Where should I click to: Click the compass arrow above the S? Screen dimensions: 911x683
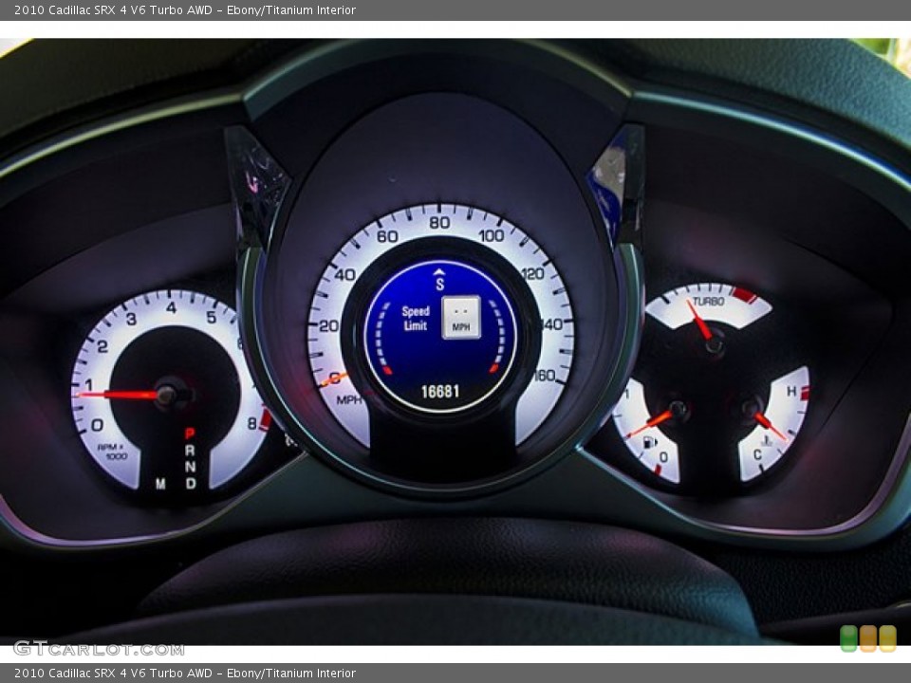439,271
